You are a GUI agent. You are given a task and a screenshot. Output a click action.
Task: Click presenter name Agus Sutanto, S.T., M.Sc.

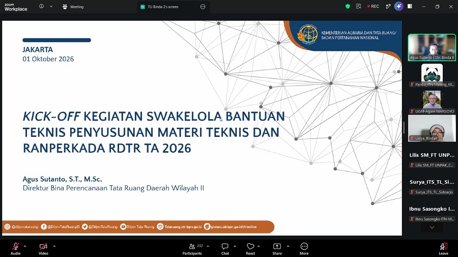tap(62, 179)
